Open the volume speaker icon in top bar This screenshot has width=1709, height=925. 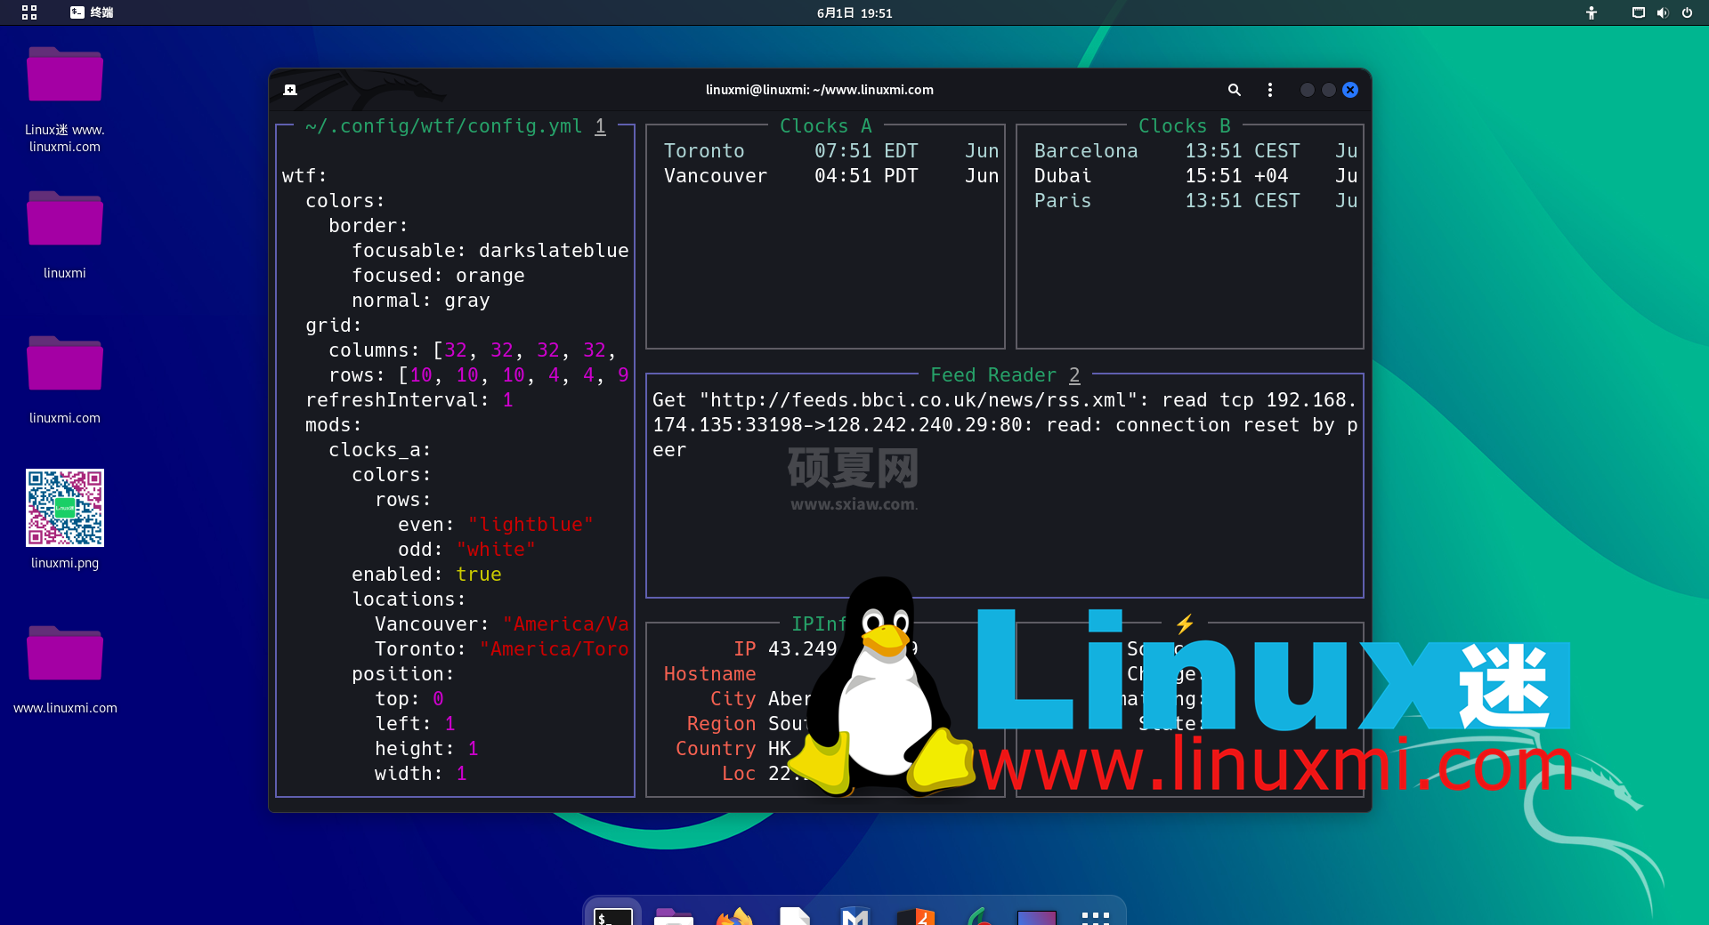click(1662, 12)
